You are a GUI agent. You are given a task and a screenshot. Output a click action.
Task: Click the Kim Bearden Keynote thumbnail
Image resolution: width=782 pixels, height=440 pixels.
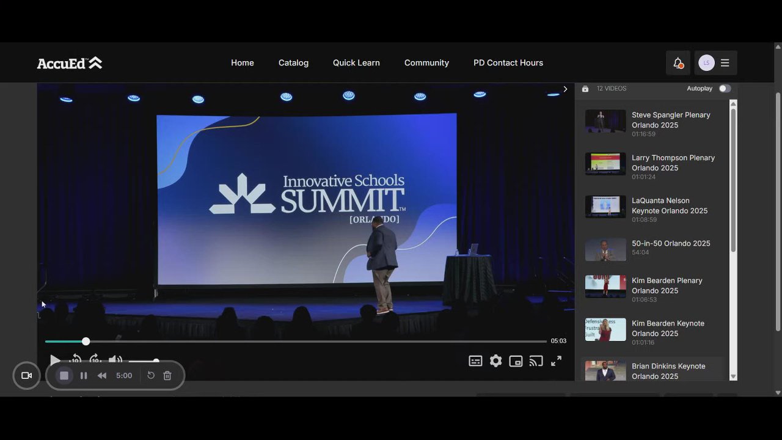[x=605, y=329]
